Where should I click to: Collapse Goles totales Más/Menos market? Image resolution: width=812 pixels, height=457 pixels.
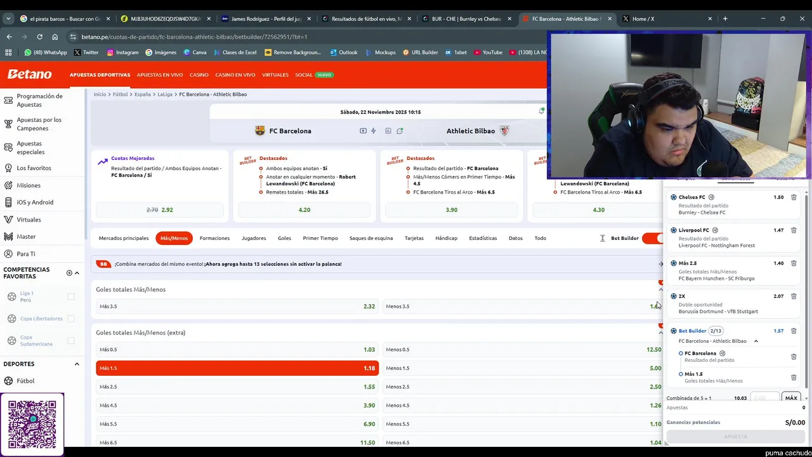pyautogui.click(x=660, y=289)
